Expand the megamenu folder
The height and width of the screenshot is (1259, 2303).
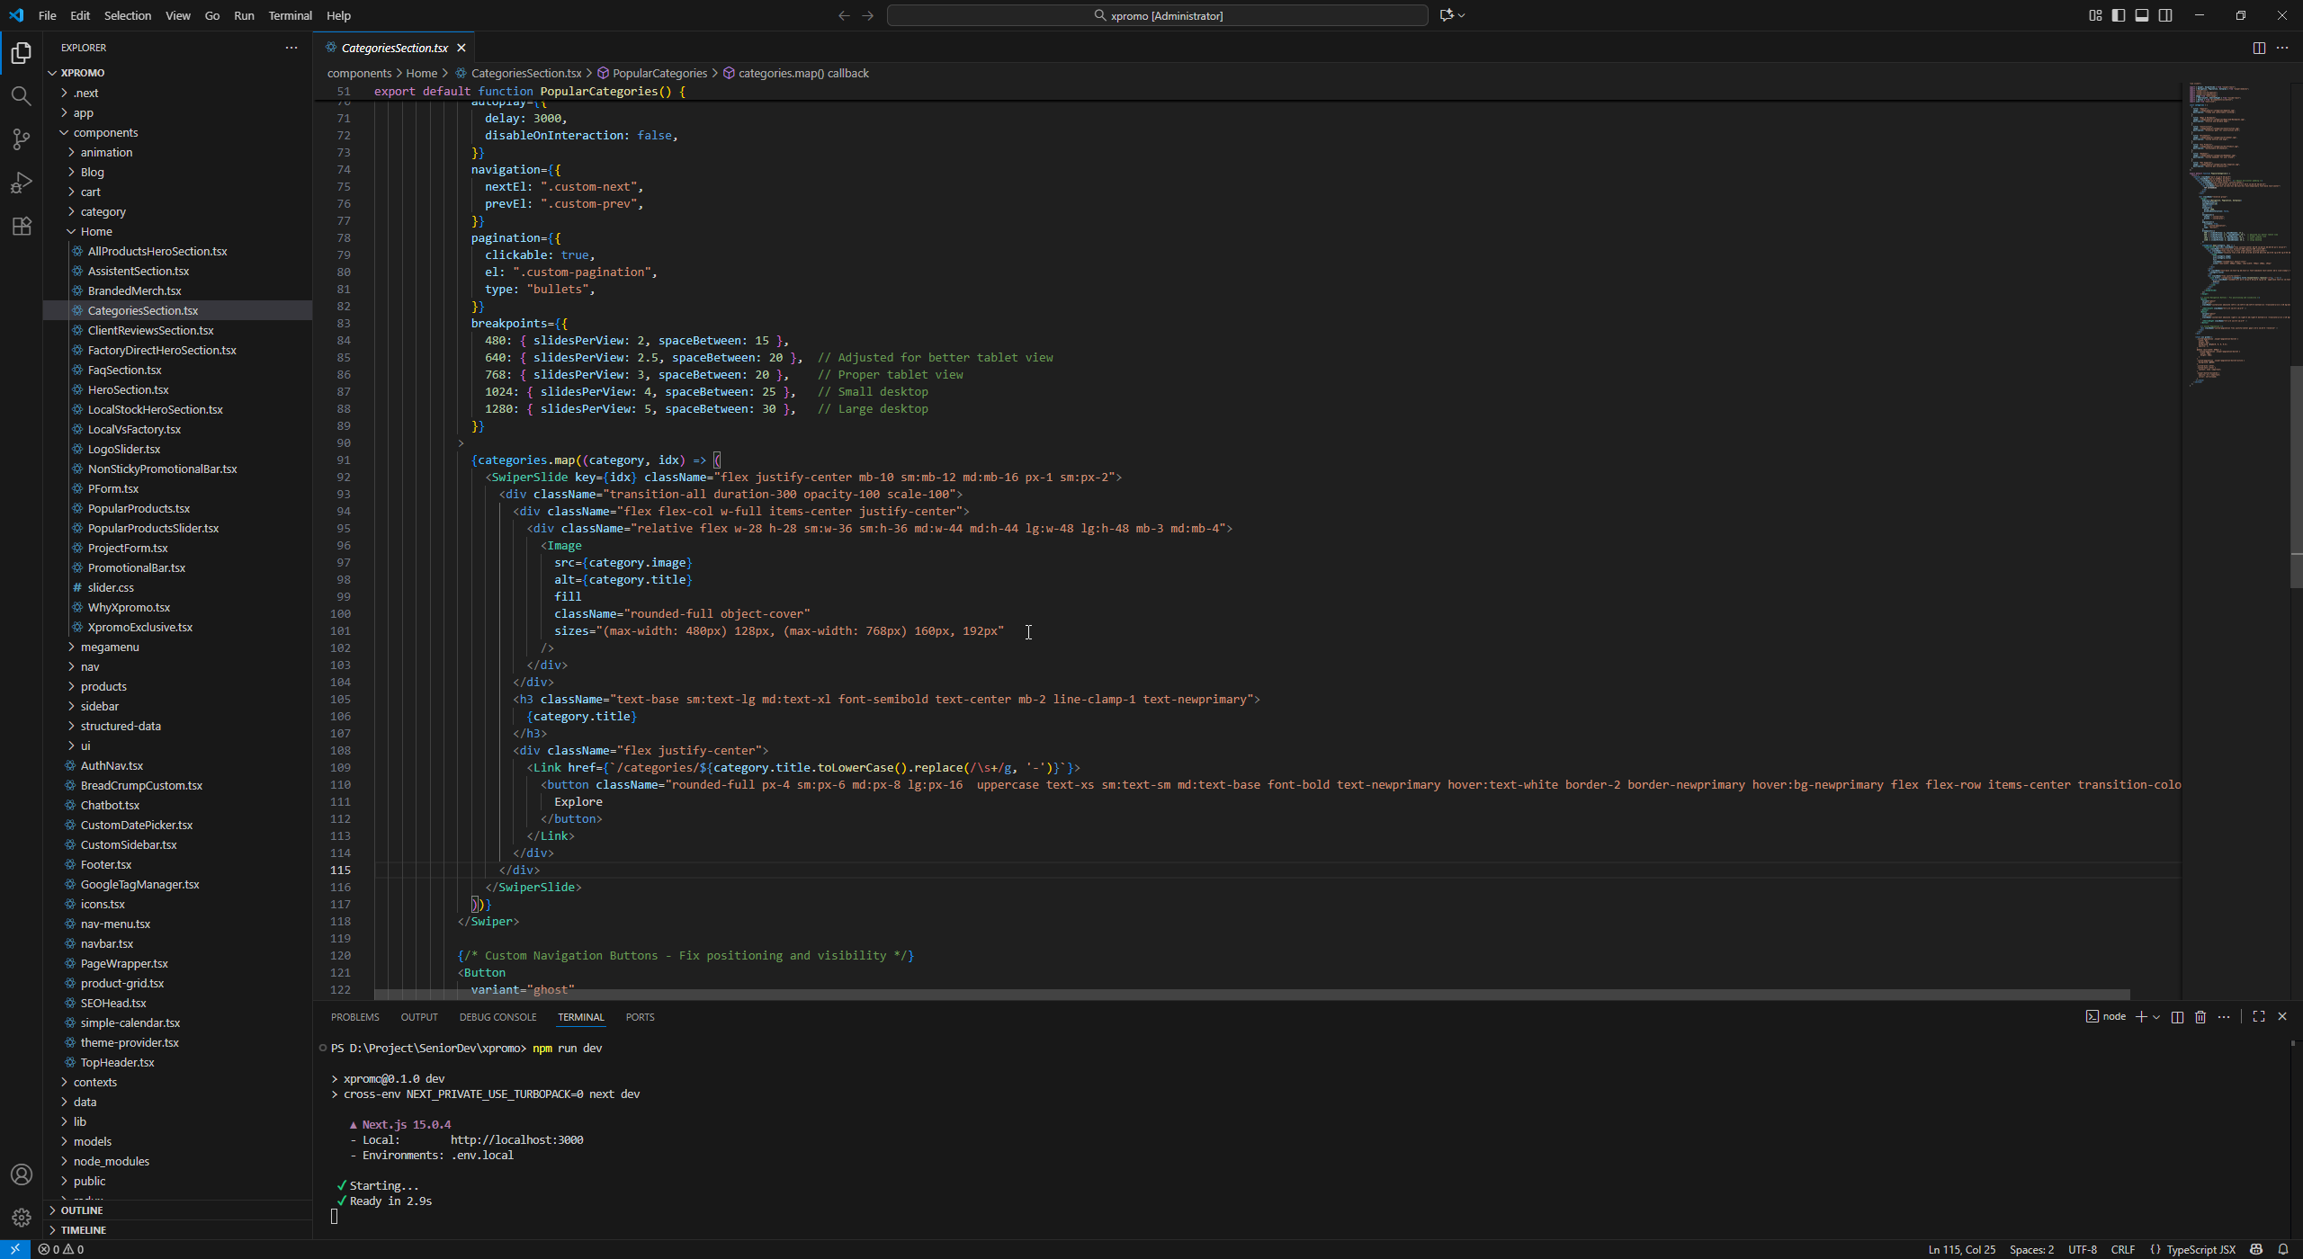pos(110,647)
